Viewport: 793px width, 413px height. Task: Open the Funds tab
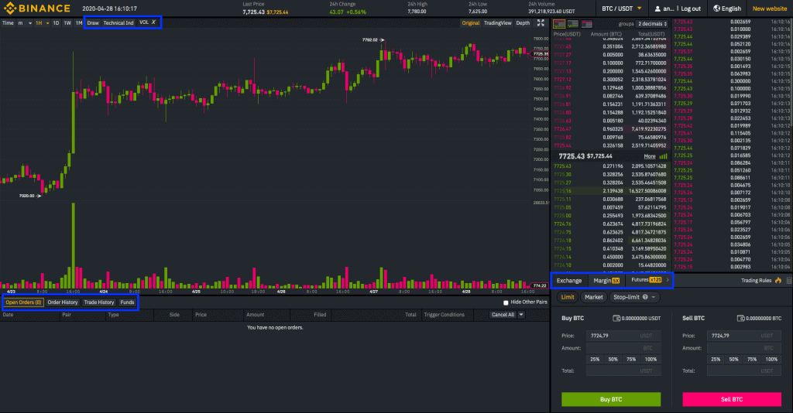click(x=128, y=302)
